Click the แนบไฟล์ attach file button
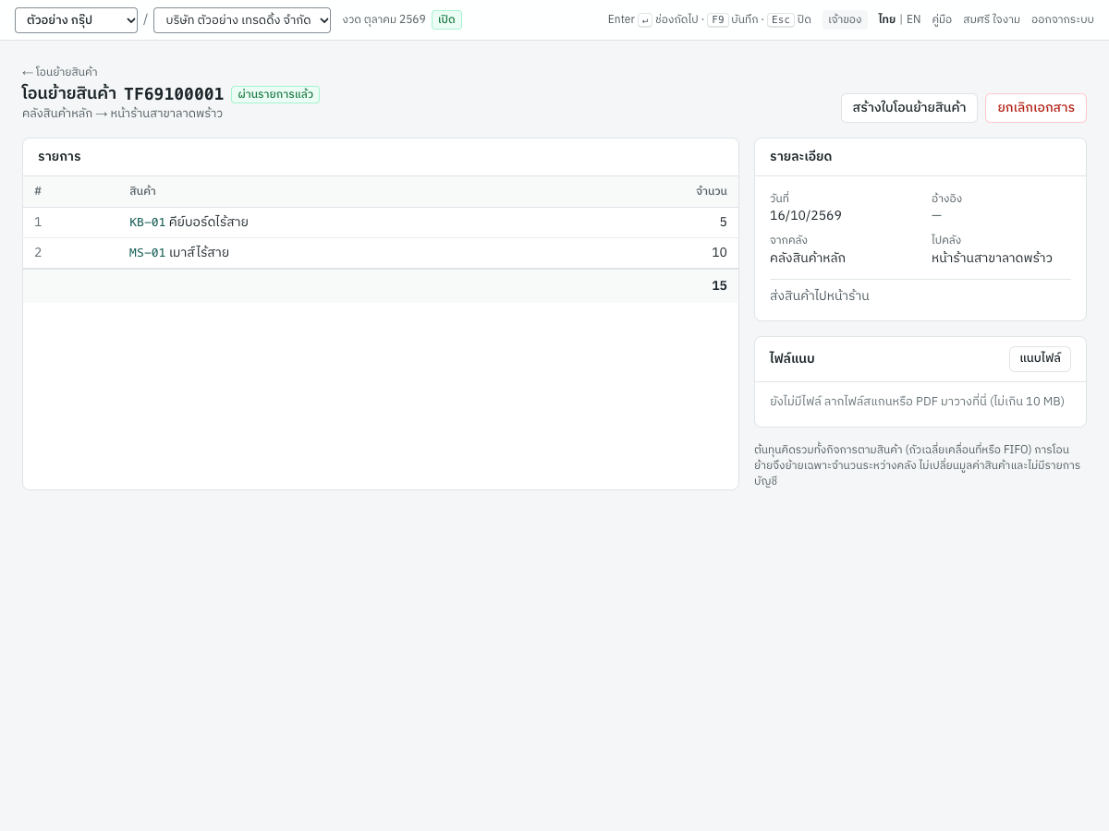Screen dimensions: 1109x831 (1040, 359)
